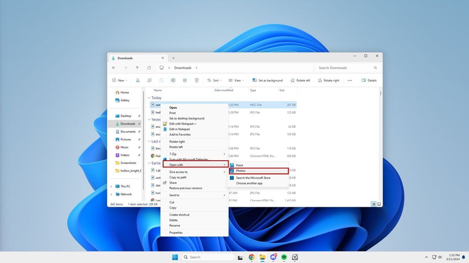Select the Rename icon in the toolbar

coord(173,80)
